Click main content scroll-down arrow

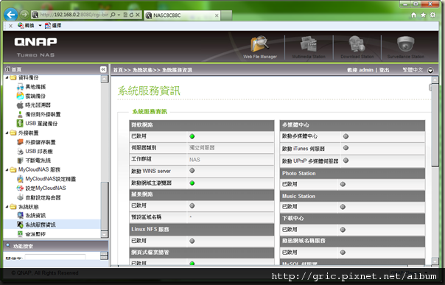tap(435, 261)
